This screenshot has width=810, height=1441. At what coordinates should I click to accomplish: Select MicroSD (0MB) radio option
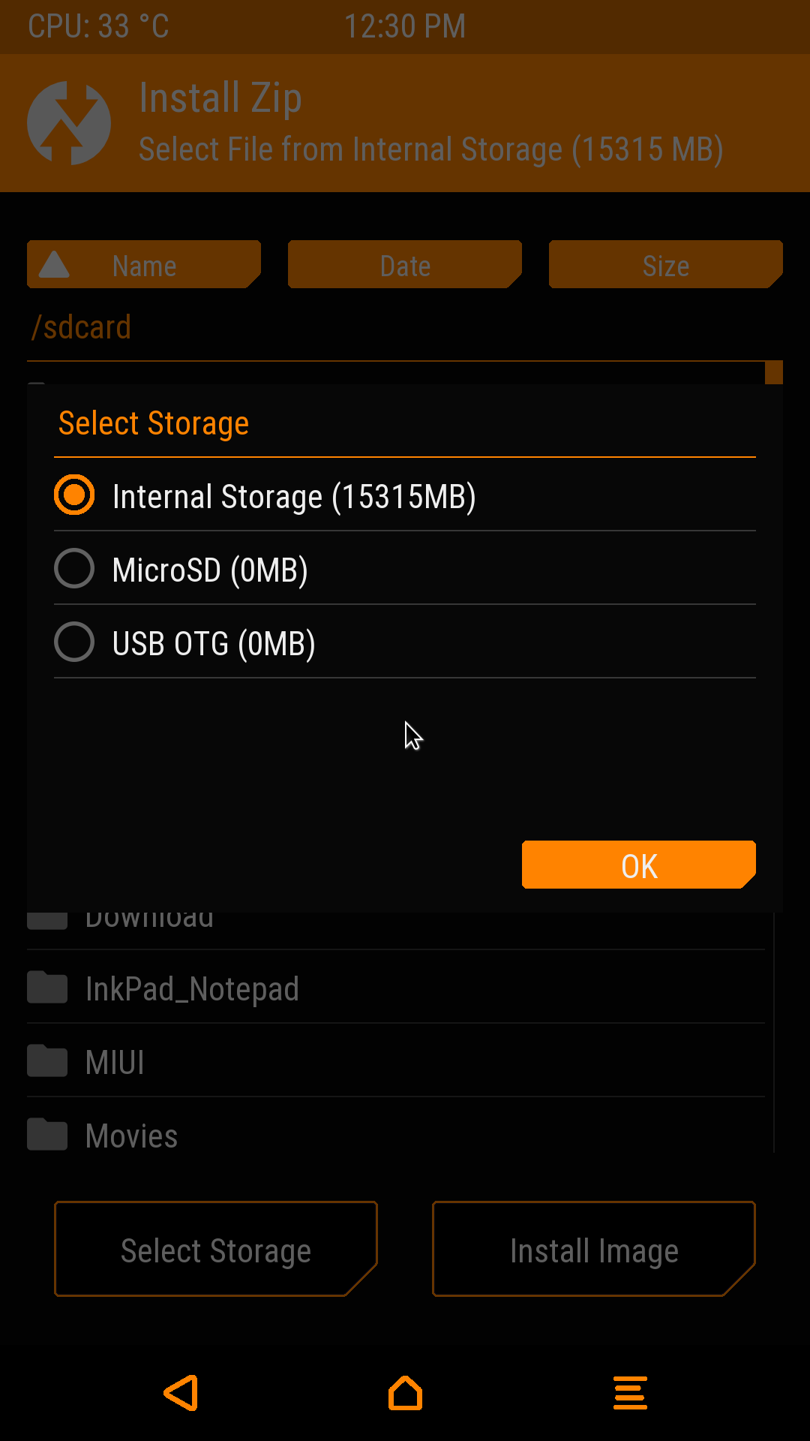click(74, 568)
